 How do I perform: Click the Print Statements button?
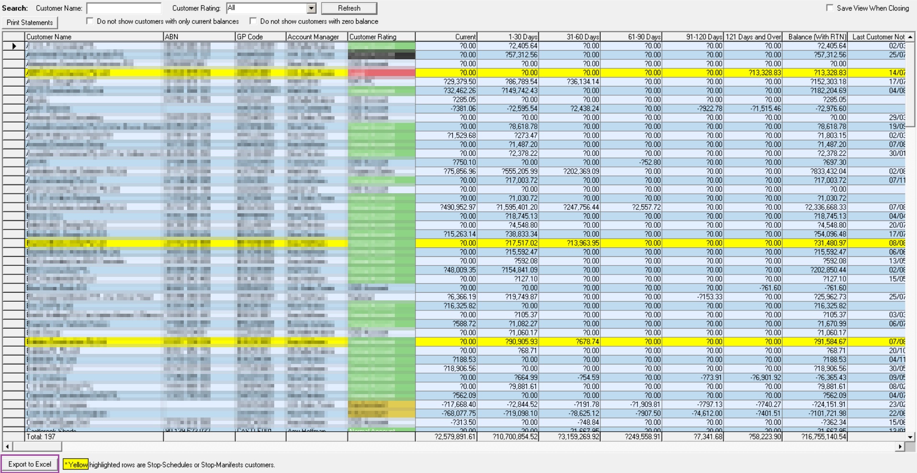click(x=31, y=22)
